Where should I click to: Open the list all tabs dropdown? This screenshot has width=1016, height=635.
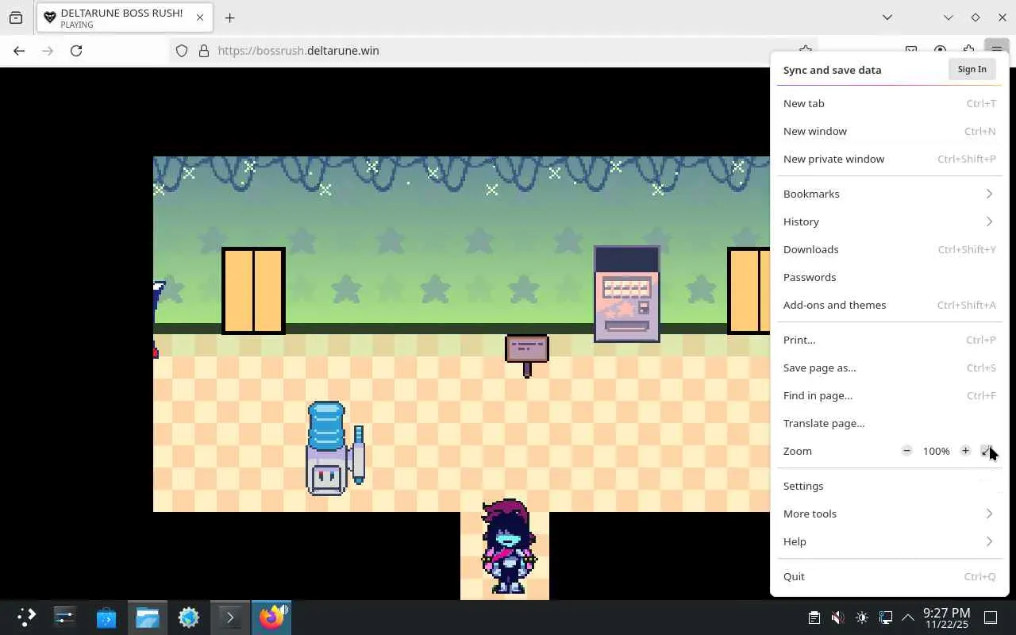click(x=887, y=17)
